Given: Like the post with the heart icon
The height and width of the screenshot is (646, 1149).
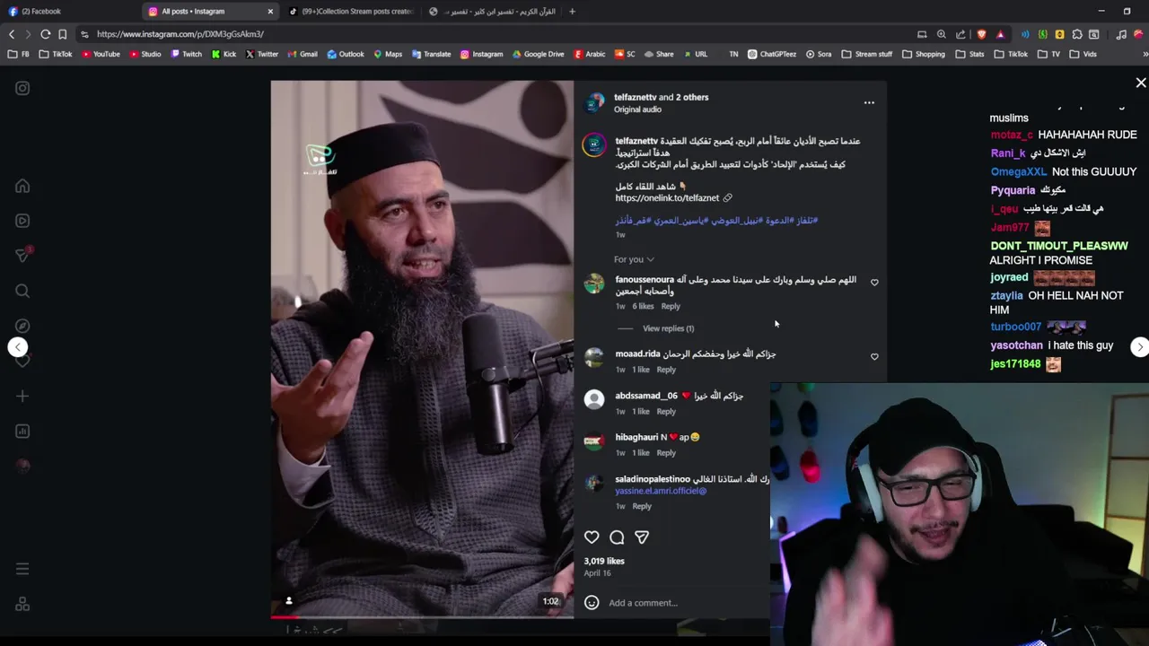Looking at the screenshot, I should (x=592, y=537).
